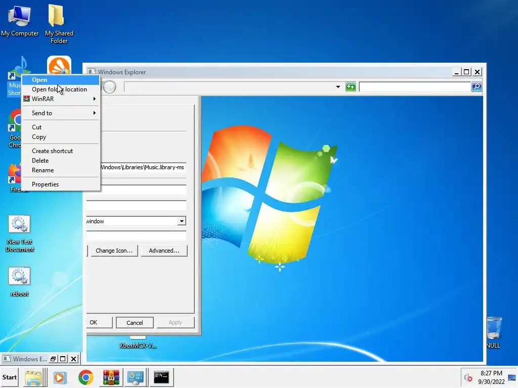Choose Open folder location in the context menu
Image resolution: width=518 pixels, height=388 pixels.
[61, 89]
